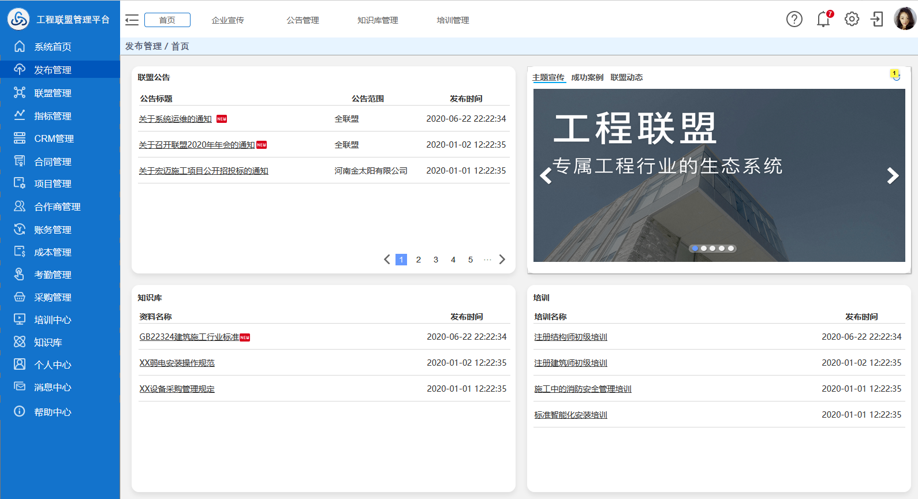Open GB22324建筑施工行业标准 document link

[x=189, y=337]
